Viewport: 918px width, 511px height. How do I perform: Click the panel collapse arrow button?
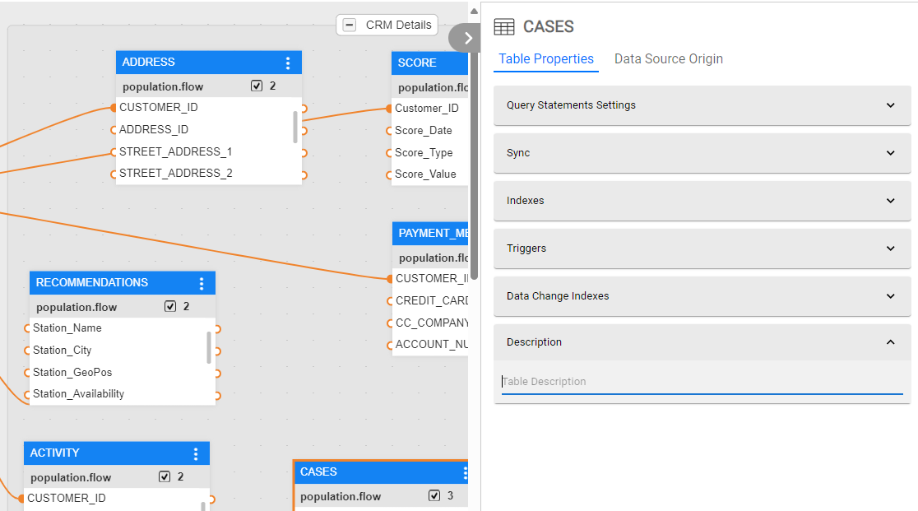[467, 38]
